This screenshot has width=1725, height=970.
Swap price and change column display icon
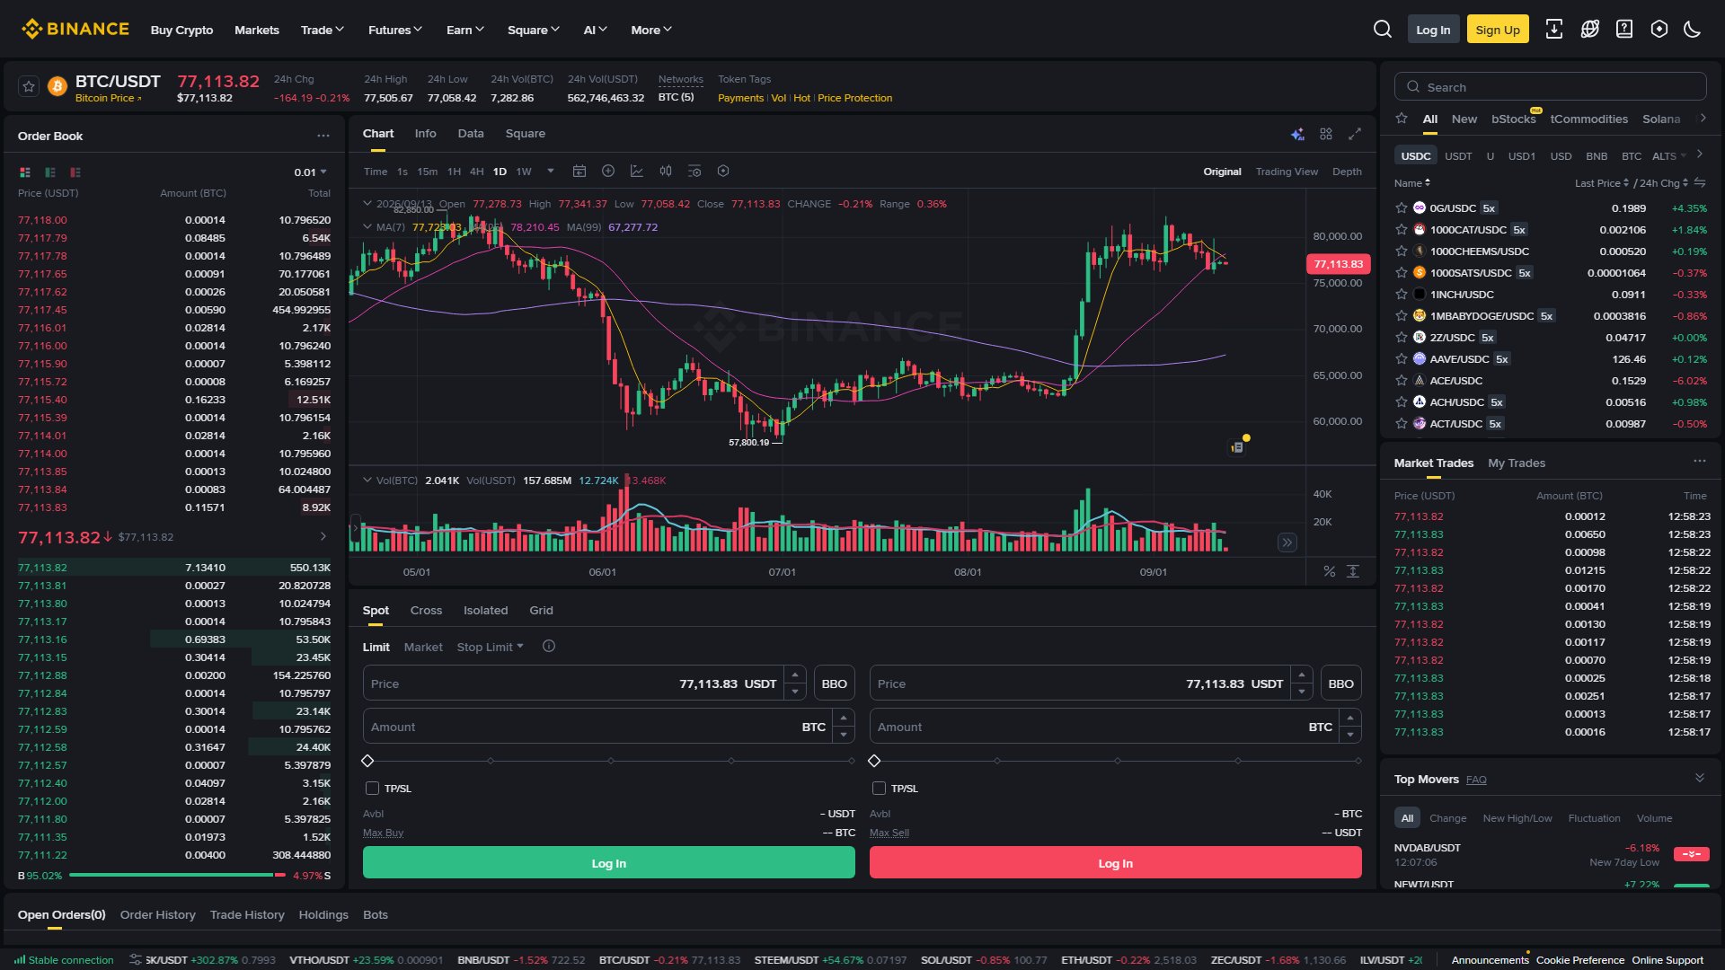point(1700,182)
